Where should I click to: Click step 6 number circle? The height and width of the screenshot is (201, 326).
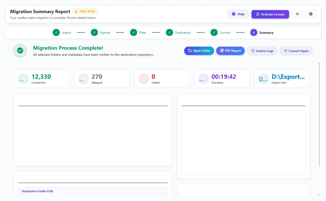coord(254,32)
